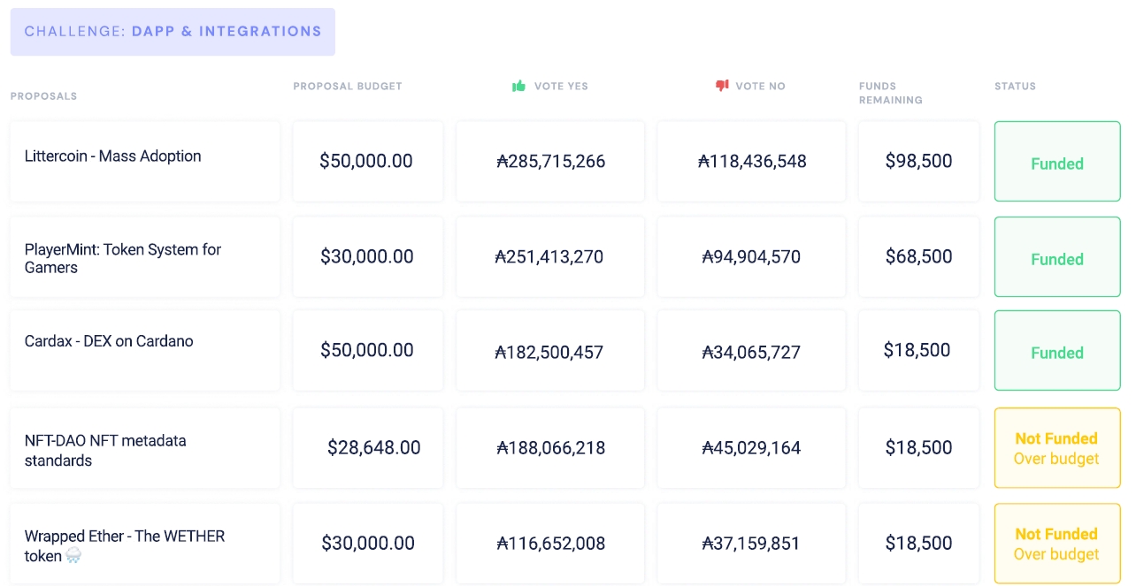Click the Status column header
Screen dimensions: 1136x586
tap(1015, 87)
